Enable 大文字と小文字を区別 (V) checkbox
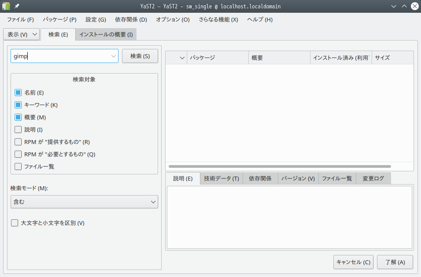Screen dimensions: 421x277 pyautogui.click(x=15, y=223)
